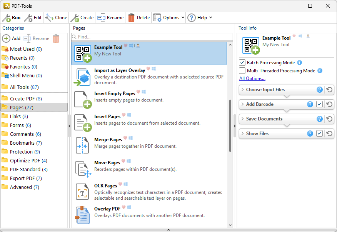337x232 pixels.
Task: Open help for Add Barcode step
Action: [x=310, y=104]
